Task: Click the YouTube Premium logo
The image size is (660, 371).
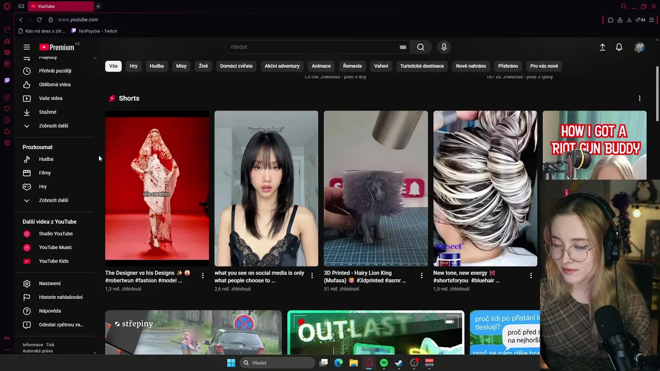Action: 57,47
